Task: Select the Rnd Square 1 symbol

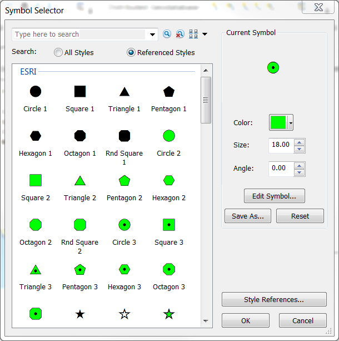Action: point(124,136)
